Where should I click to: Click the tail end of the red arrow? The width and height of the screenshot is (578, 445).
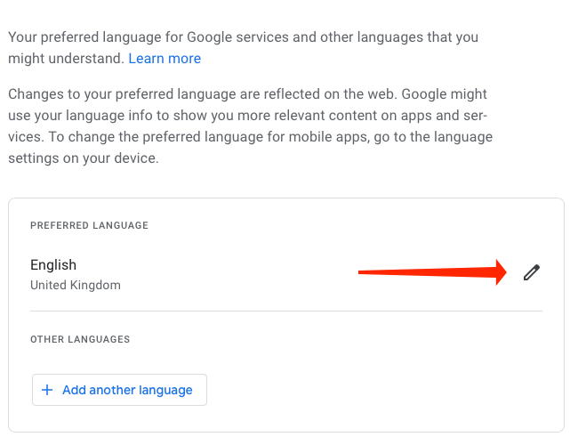pyautogui.click(x=365, y=272)
